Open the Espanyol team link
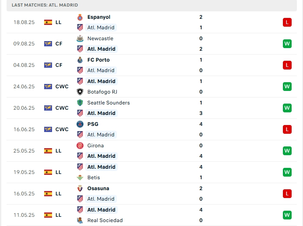The width and height of the screenshot is (303, 226). coord(98,17)
